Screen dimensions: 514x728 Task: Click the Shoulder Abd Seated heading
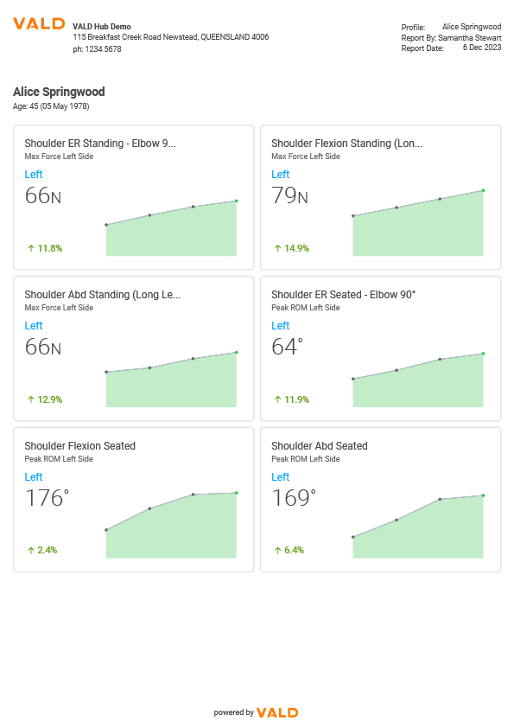(x=319, y=446)
